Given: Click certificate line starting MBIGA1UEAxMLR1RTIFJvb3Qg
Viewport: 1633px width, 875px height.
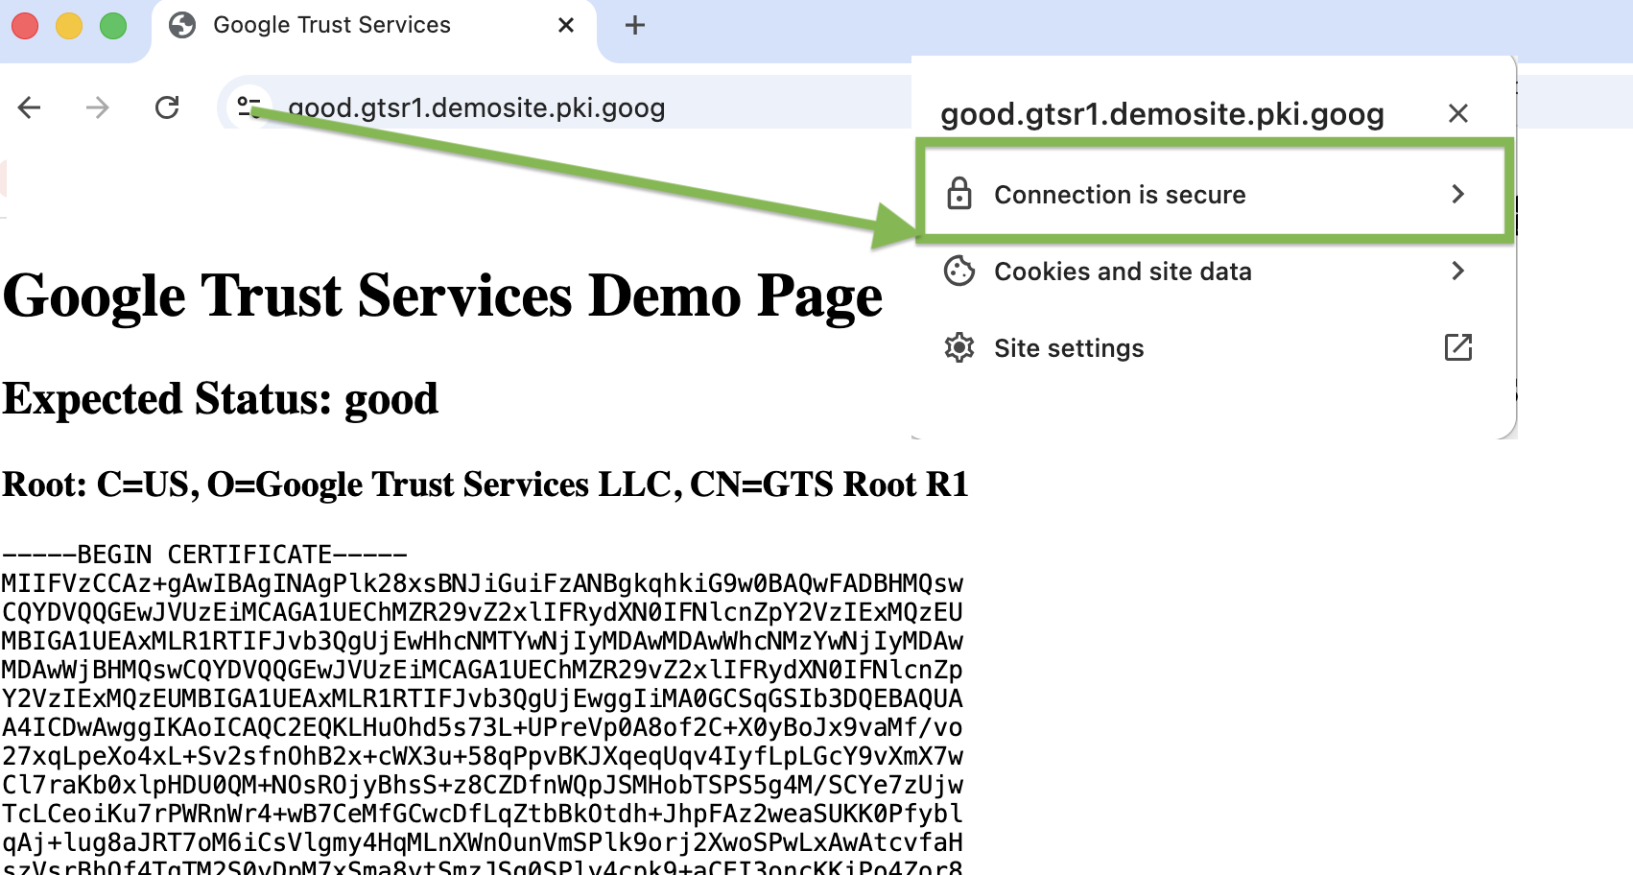Looking at the screenshot, I should [x=483, y=641].
